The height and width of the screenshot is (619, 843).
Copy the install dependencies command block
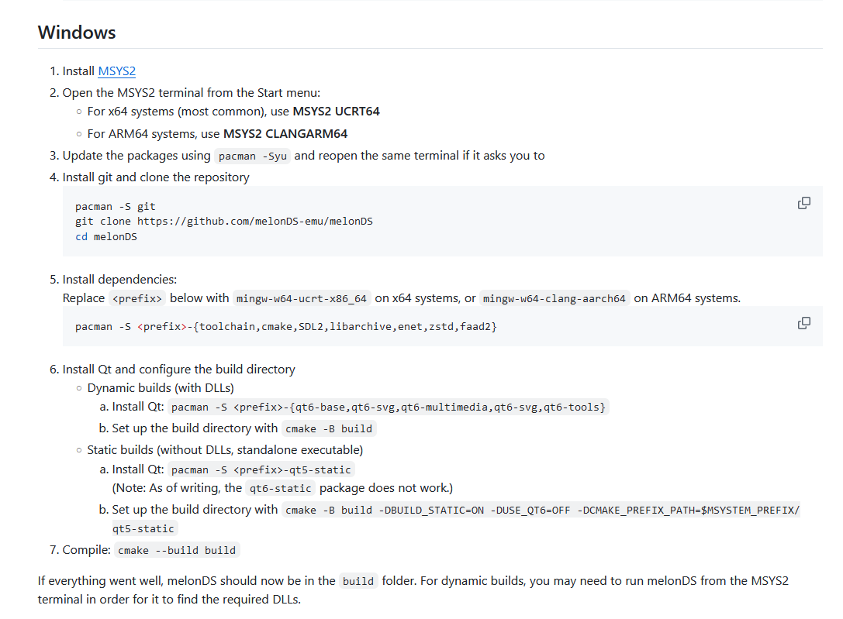pyautogui.click(x=804, y=323)
